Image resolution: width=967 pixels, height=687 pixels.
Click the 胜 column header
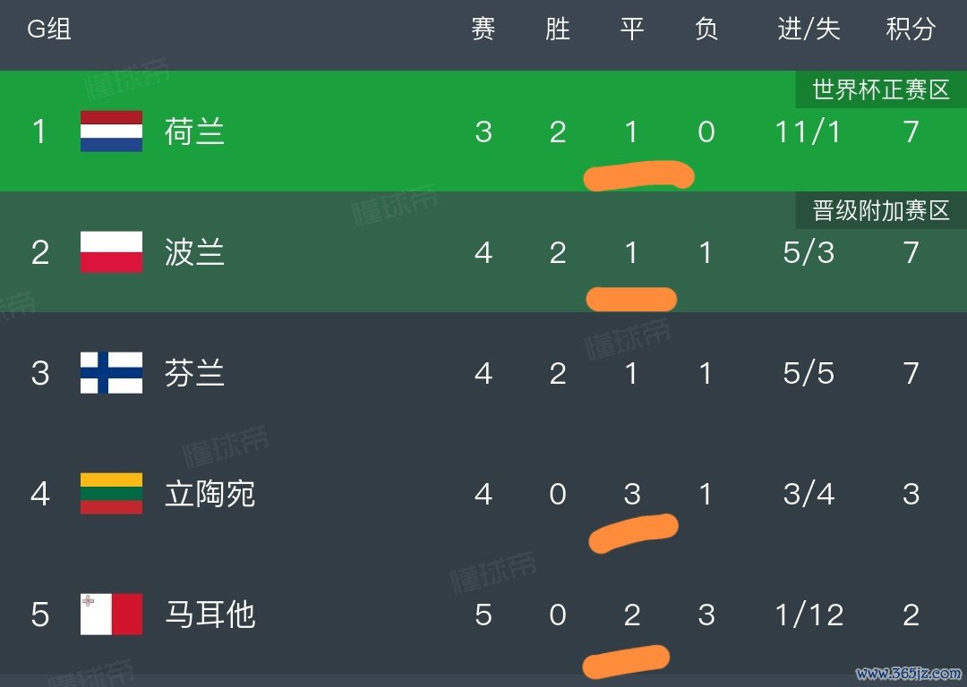click(x=558, y=30)
